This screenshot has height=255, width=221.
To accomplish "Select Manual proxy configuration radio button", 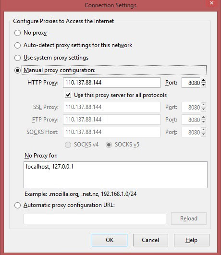I will (x=17, y=71).
